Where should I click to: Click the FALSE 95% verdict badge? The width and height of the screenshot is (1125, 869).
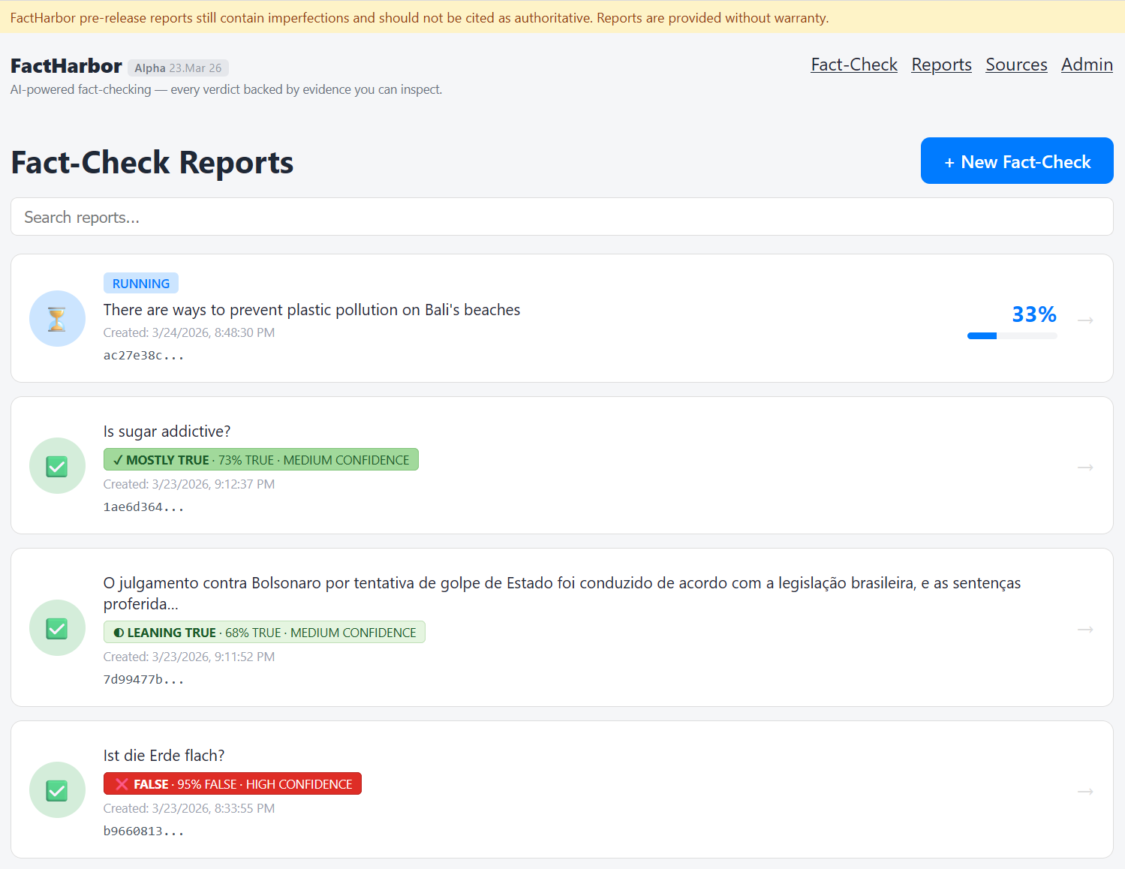(x=233, y=784)
